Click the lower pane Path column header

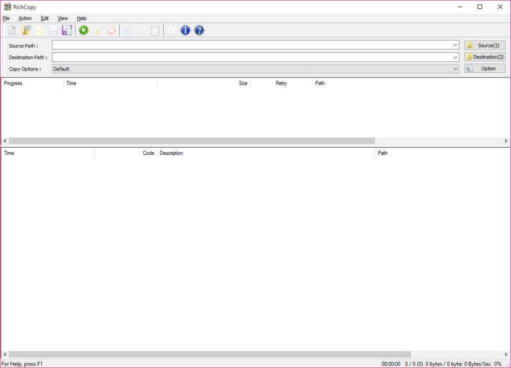click(x=442, y=153)
